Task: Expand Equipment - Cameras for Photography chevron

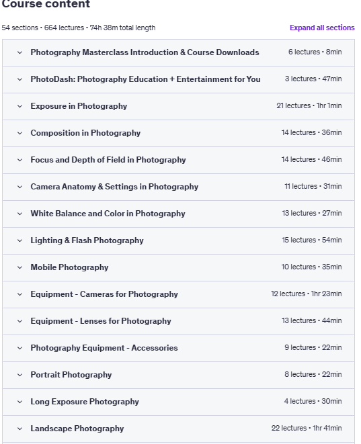Action: 20,294
